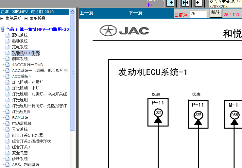Screen dimensions: 242x168
Task: Select the root node 当前:江淮--和悦MPV--电路图
Action: coord(37,29)
